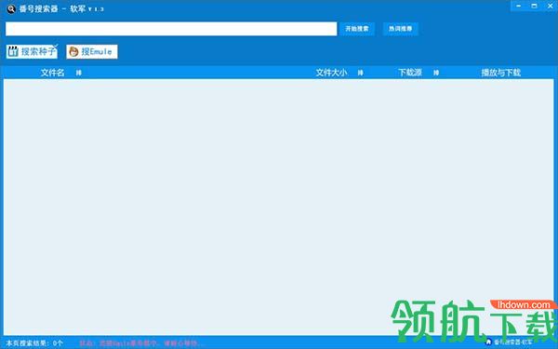Click the 文件大小 column header

pyautogui.click(x=331, y=73)
